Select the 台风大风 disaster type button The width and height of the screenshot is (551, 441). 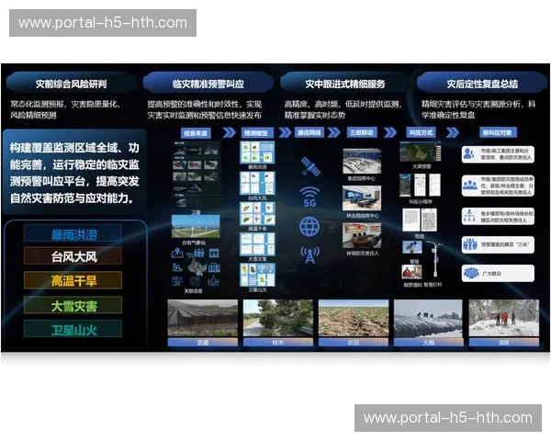pyautogui.click(x=73, y=256)
